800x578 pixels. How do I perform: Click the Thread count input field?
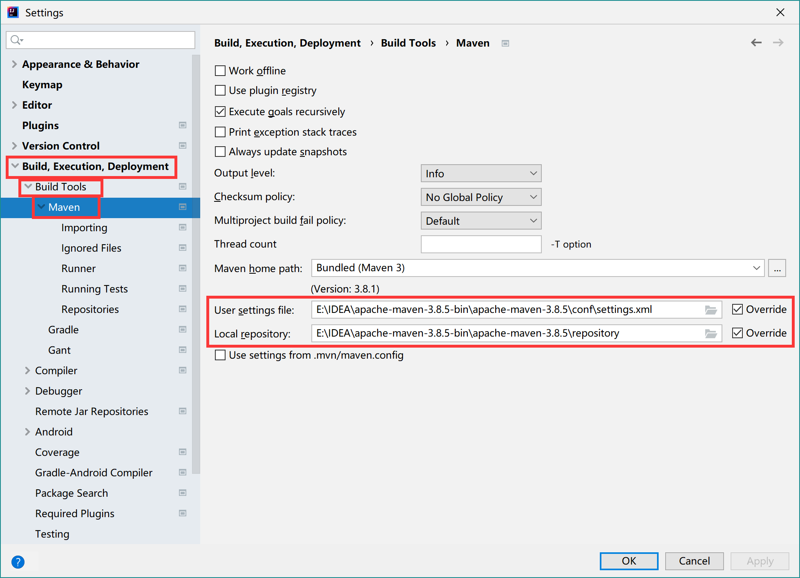[x=480, y=244]
